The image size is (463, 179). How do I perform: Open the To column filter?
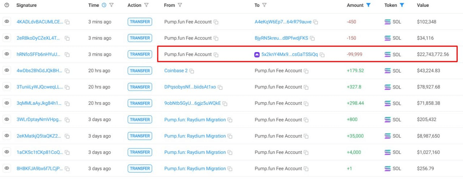click(x=264, y=5)
